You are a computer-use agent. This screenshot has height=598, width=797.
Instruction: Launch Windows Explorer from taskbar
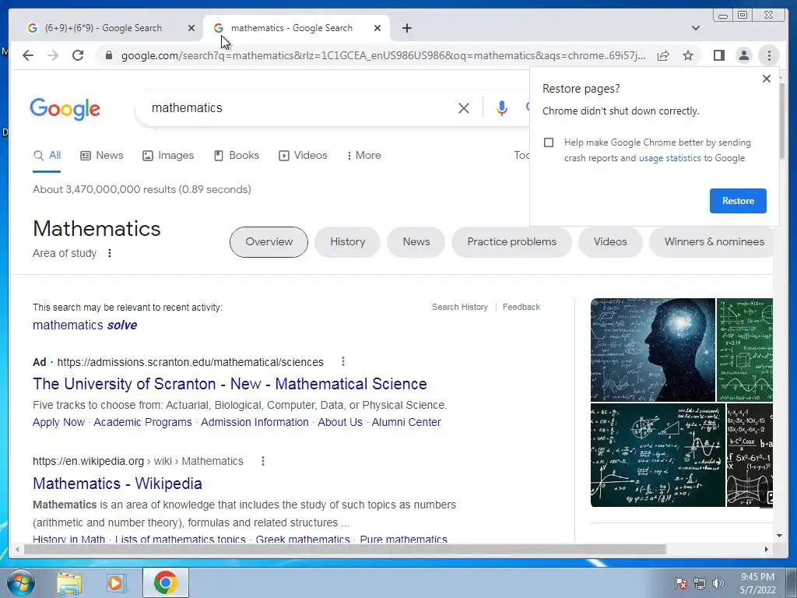[x=69, y=583]
